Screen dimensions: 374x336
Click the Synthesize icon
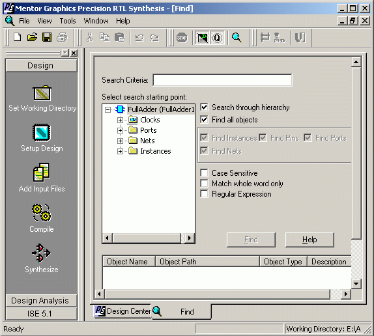(41, 253)
